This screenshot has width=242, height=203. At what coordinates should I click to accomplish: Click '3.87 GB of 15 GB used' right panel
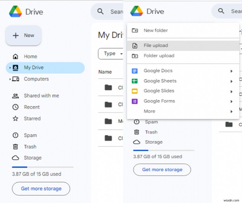tap(158, 156)
